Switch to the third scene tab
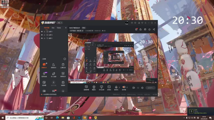The height and width of the screenshot is (120, 214). pyautogui.click(x=59, y=28)
